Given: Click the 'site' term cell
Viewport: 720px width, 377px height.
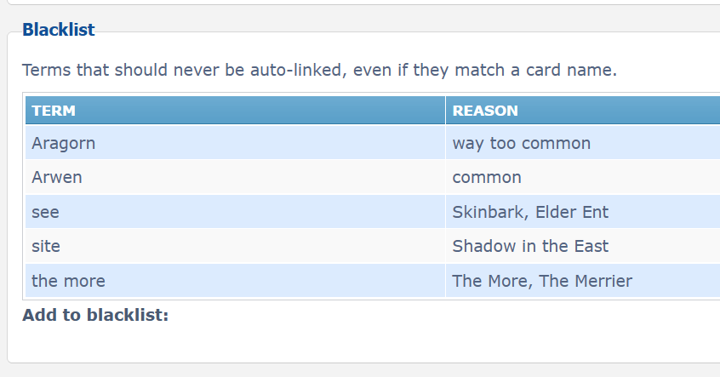Looking at the screenshot, I should [x=46, y=246].
